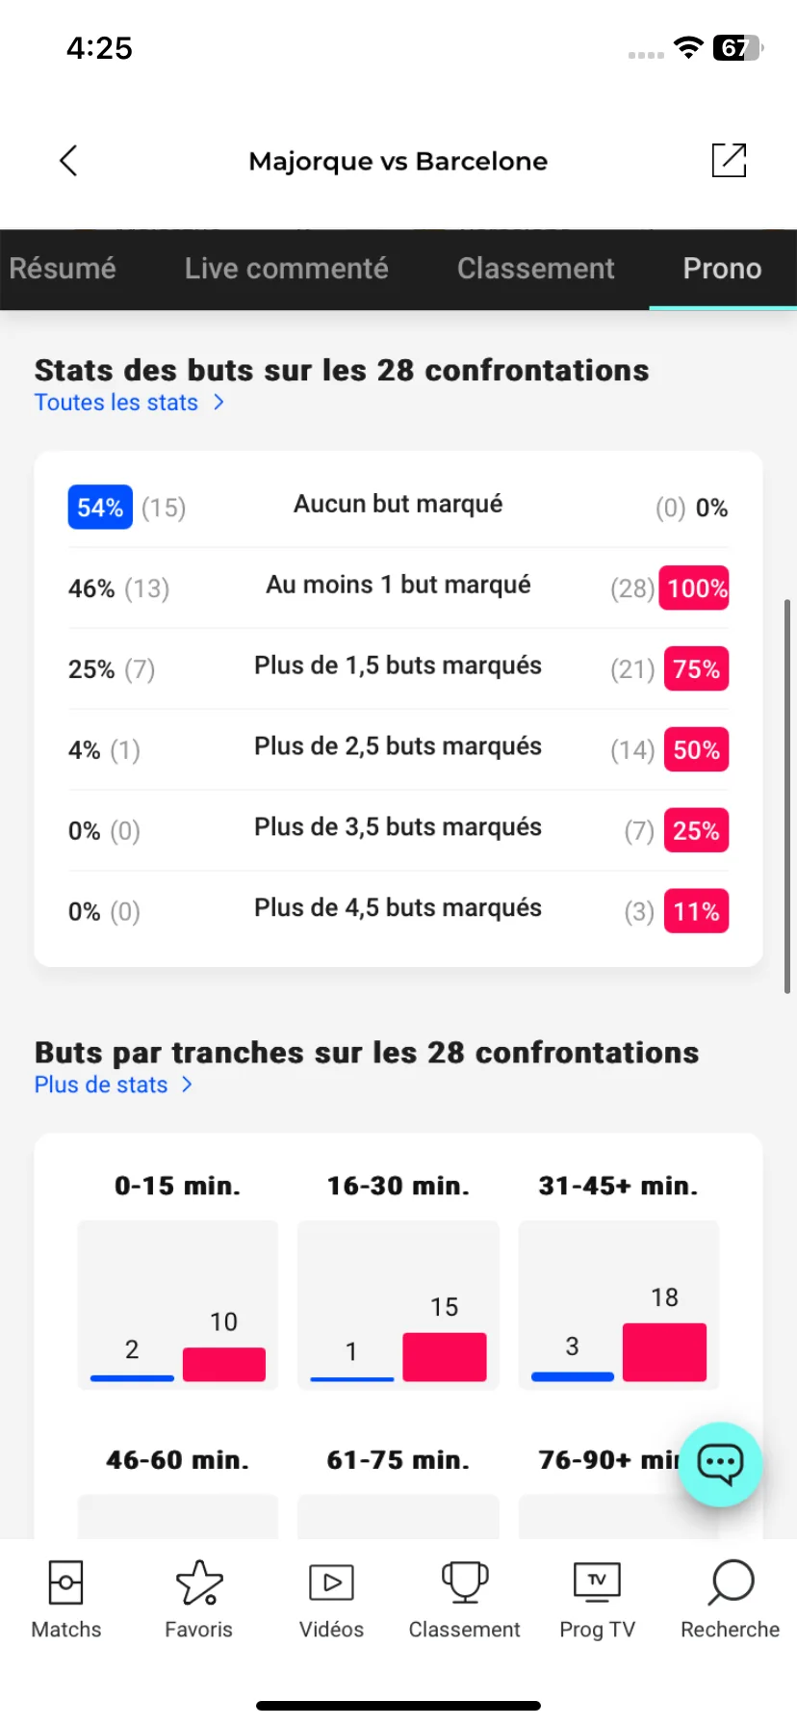This screenshot has width=797, height=1726.
Task: Open the Toutes les stats link
Action: 116,403
